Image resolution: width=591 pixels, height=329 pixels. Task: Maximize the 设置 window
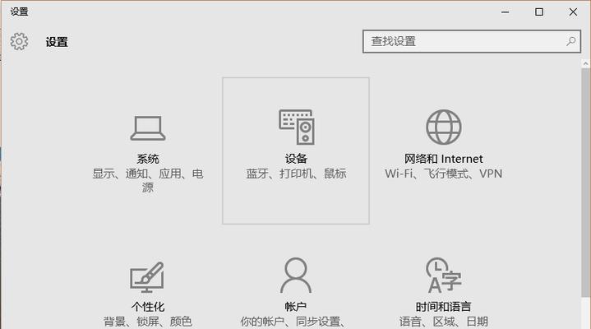tap(539, 12)
